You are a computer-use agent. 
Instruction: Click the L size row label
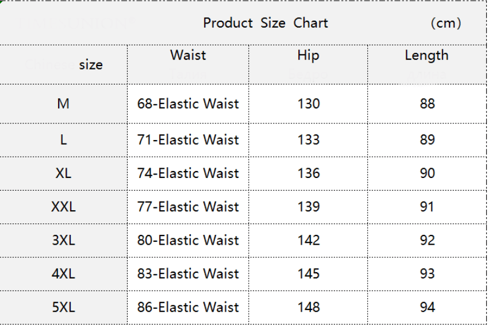63,140
